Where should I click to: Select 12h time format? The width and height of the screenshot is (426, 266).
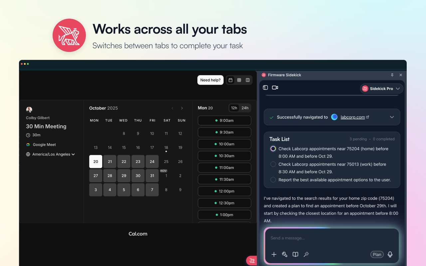pyautogui.click(x=234, y=108)
